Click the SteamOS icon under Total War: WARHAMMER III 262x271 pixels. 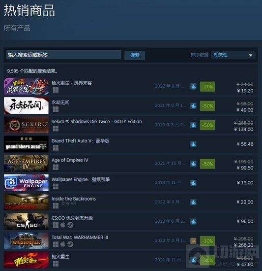click(70, 244)
